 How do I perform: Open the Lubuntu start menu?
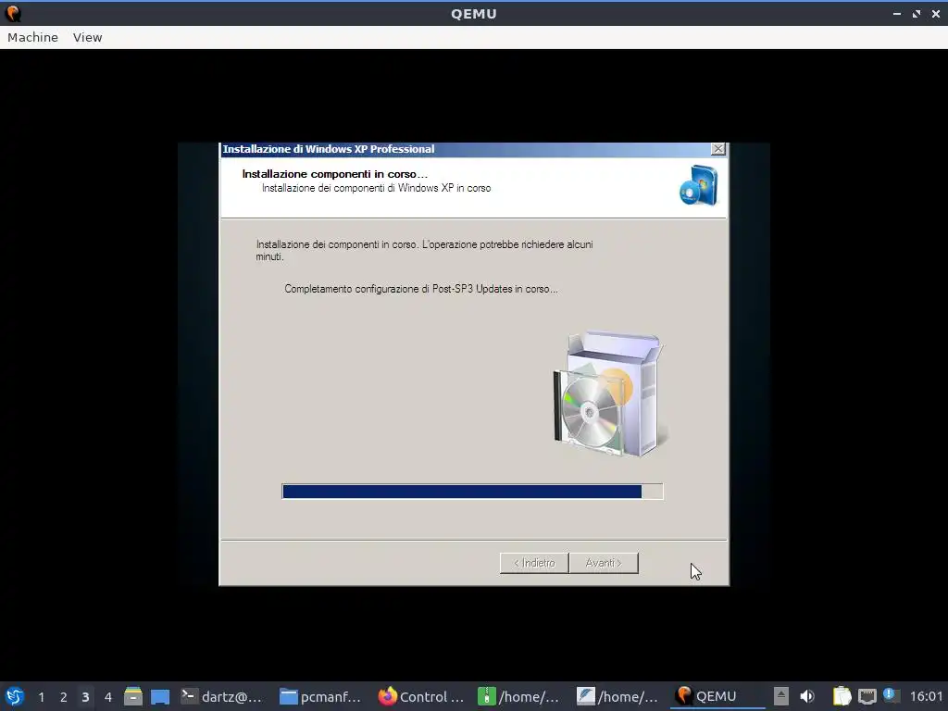pyautogui.click(x=15, y=696)
